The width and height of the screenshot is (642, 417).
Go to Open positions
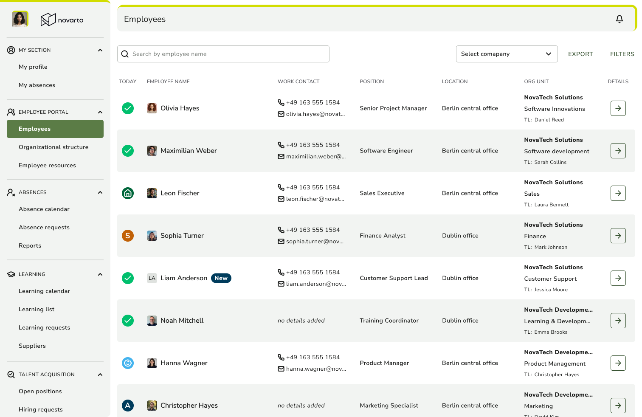point(40,391)
